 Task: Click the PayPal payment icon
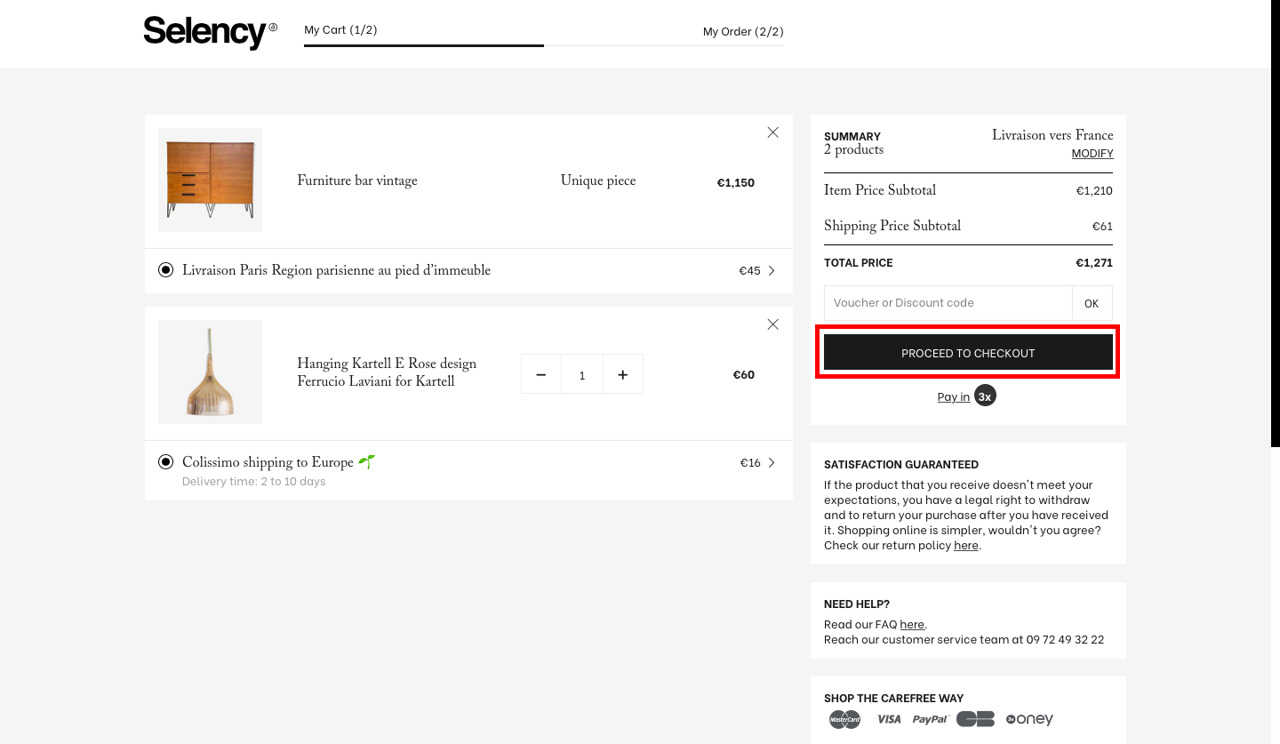pos(931,720)
